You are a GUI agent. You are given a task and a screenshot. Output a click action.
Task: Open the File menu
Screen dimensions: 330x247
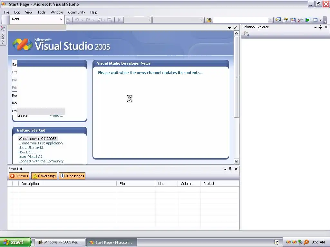(x=6, y=12)
